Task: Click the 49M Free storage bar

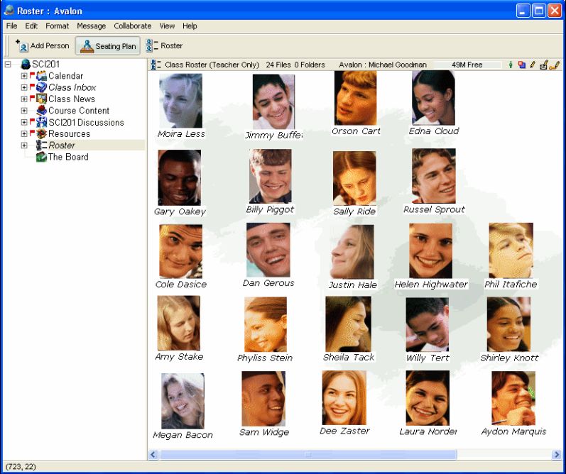Action: (x=467, y=65)
